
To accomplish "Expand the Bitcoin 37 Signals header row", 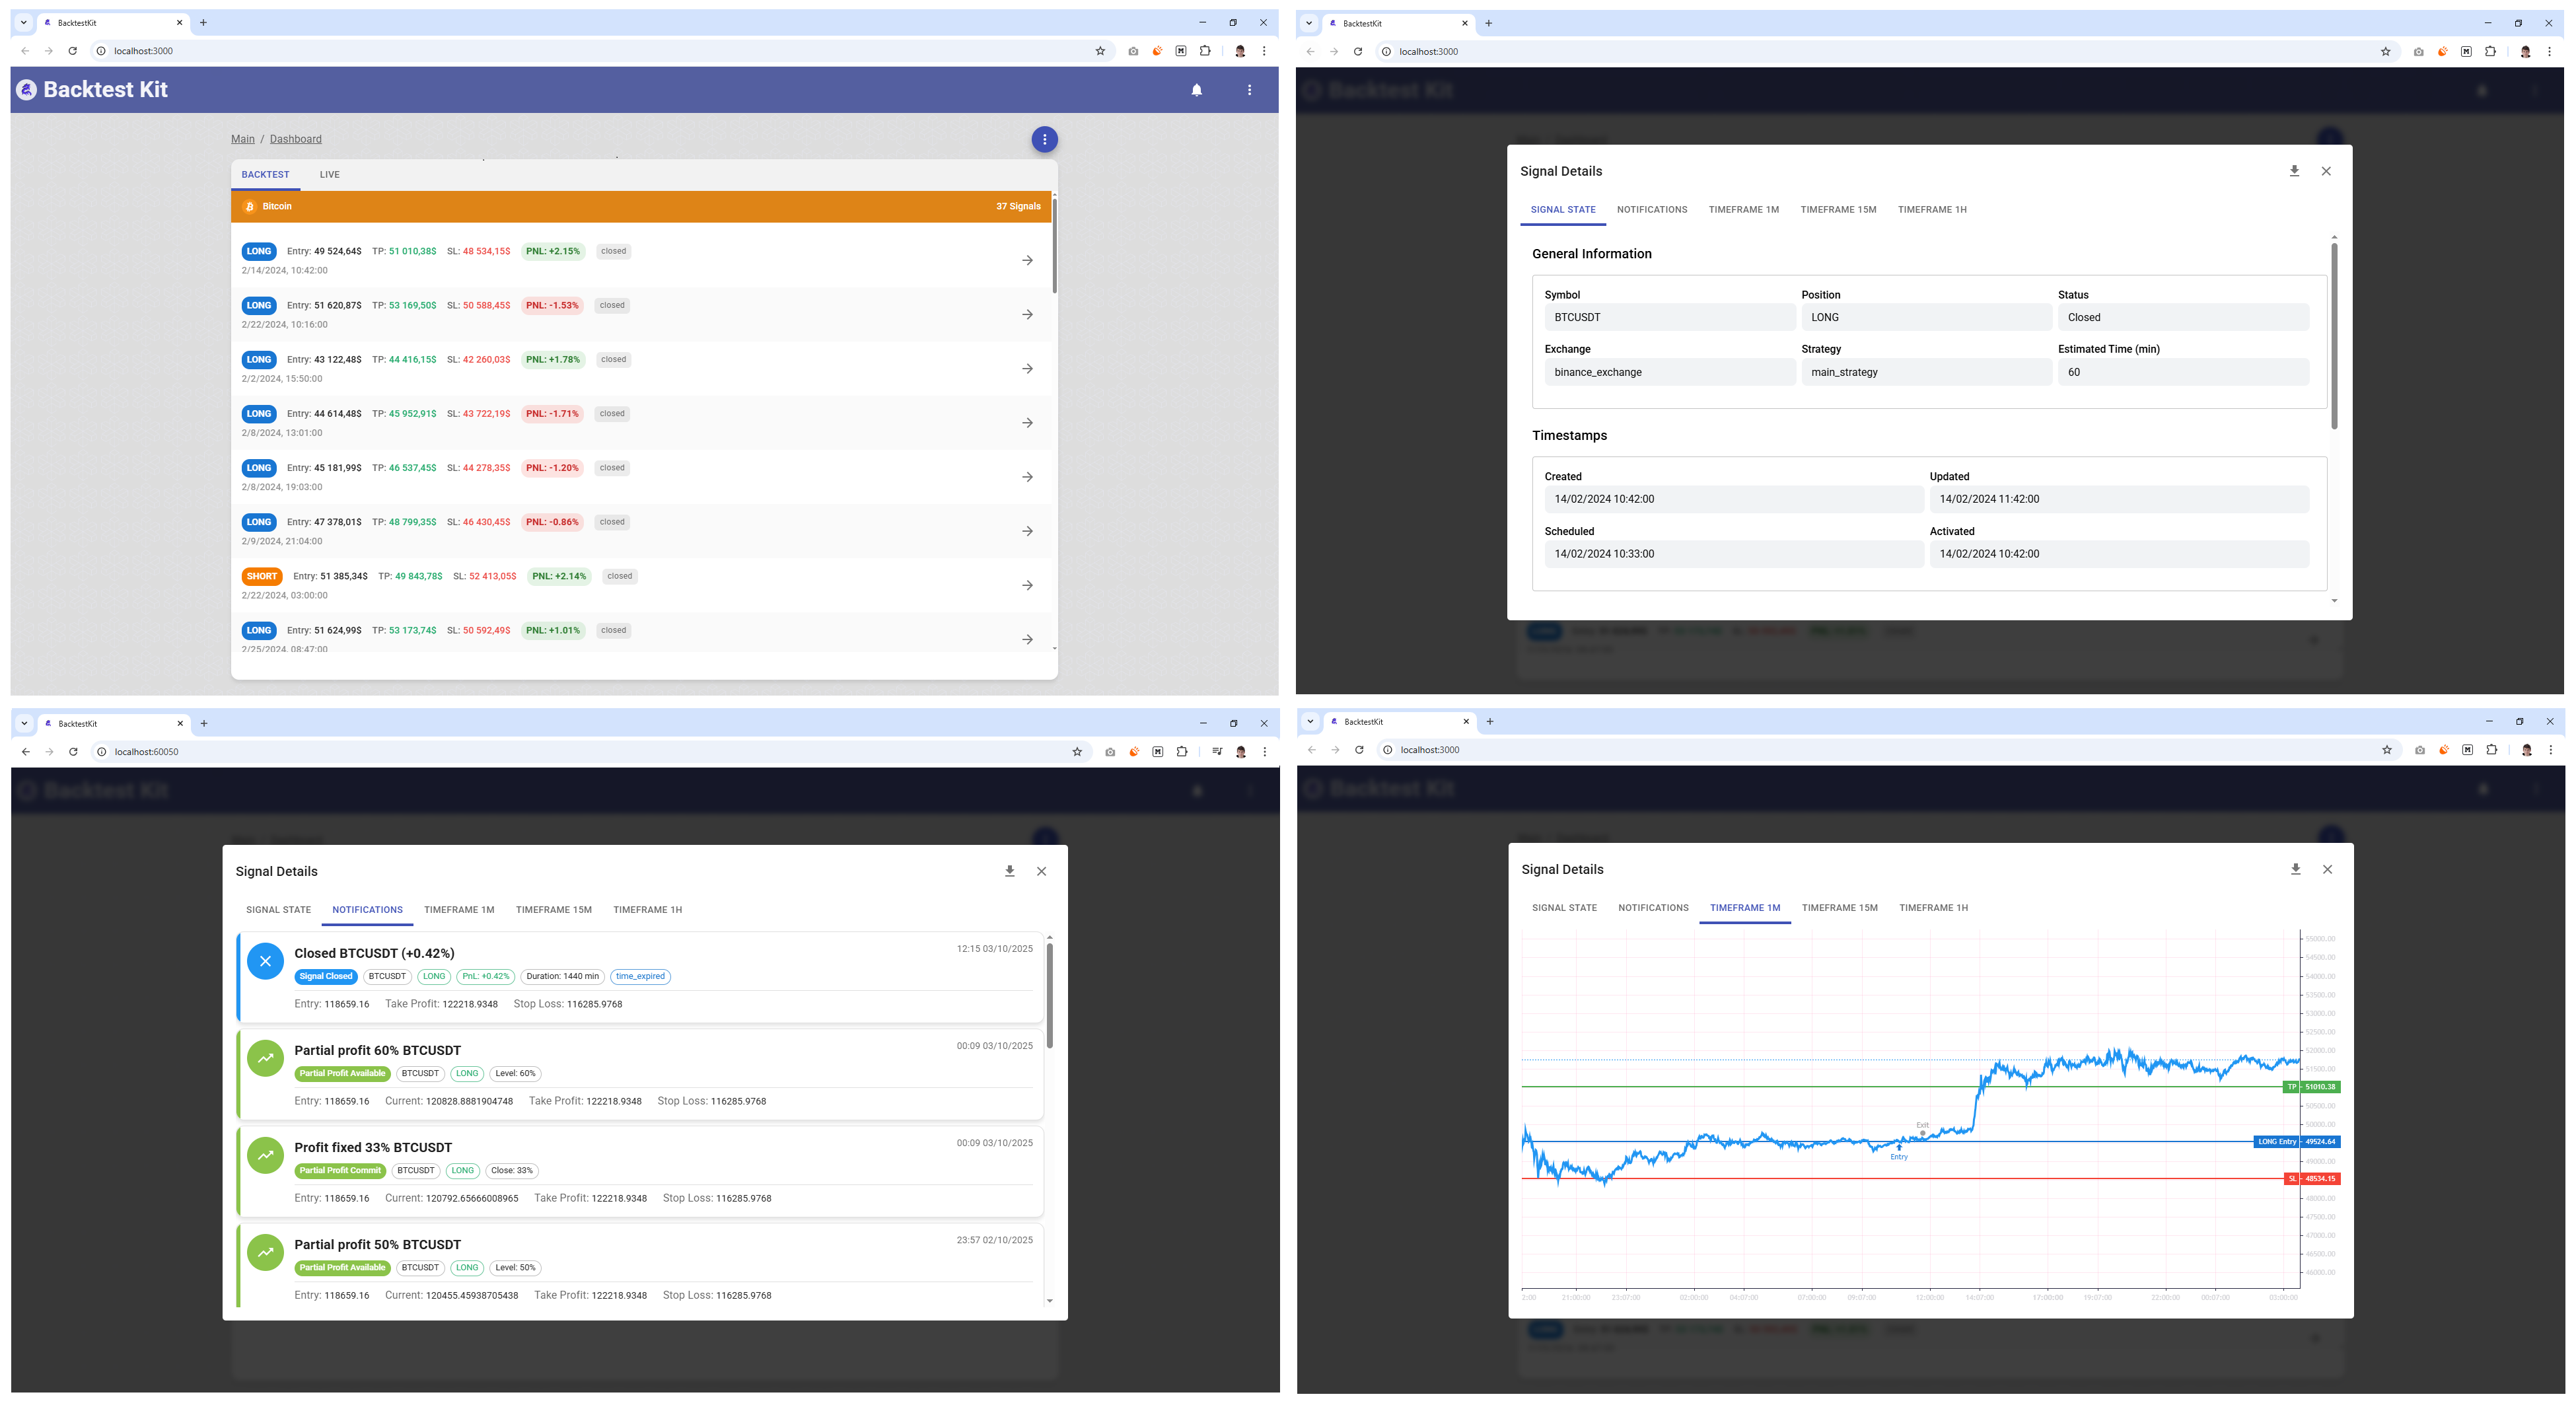I will [x=640, y=207].
